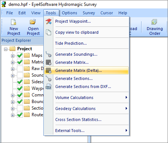Viewport: 168px width, 143px height.
Task: Click the Generate Matrix (Delta) icon
Action: (x=49, y=70)
